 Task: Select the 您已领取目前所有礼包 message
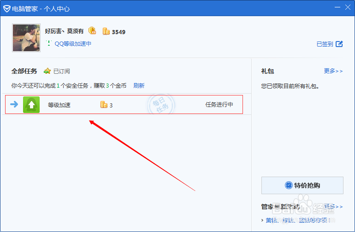(290, 86)
